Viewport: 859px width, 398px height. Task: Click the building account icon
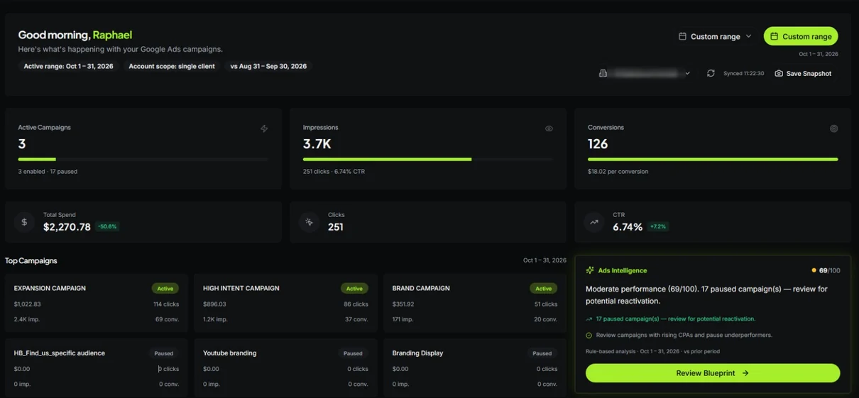603,73
